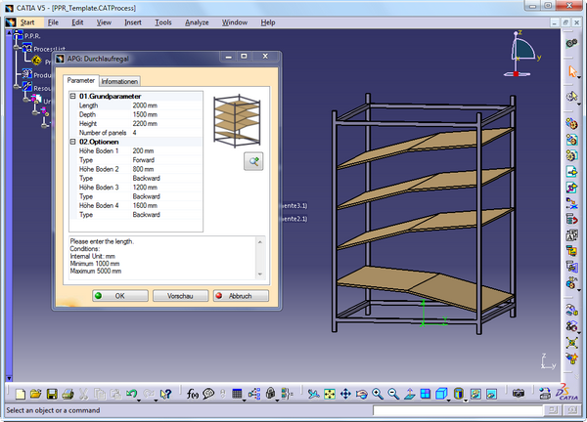587x422 pixels.
Task: Click the New document icon in bottom toolbar
Action: 19,394
